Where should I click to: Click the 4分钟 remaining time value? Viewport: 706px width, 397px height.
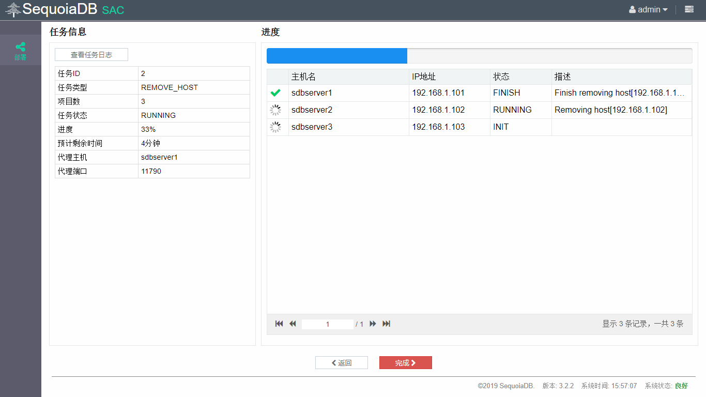150,144
